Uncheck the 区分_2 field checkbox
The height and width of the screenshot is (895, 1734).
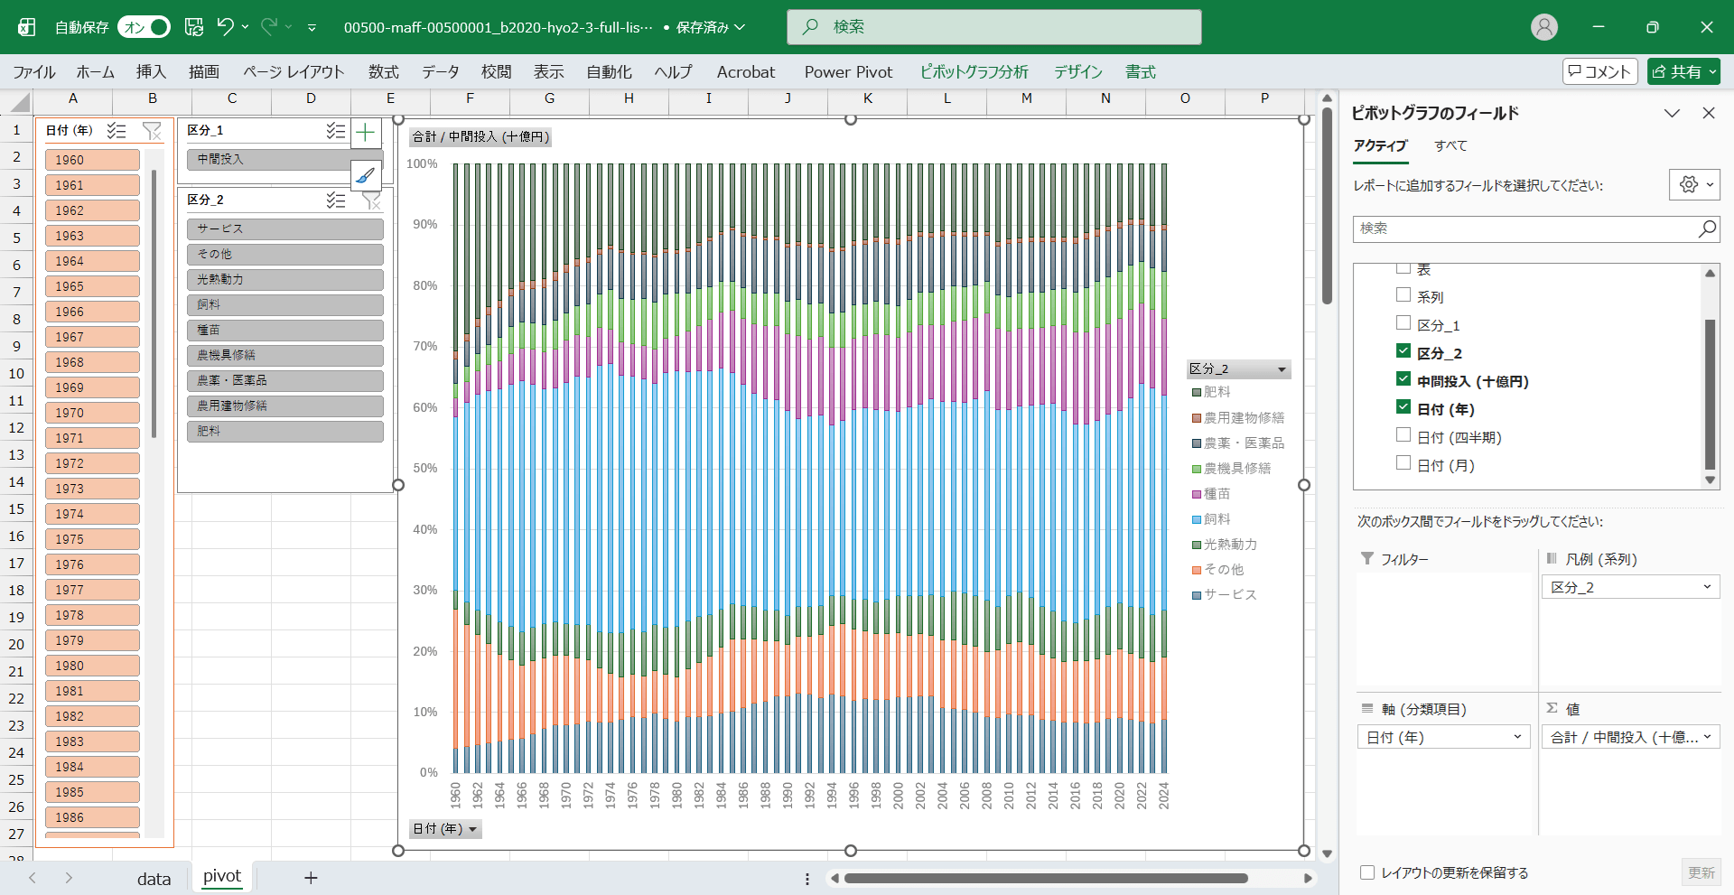[1403, 351]
